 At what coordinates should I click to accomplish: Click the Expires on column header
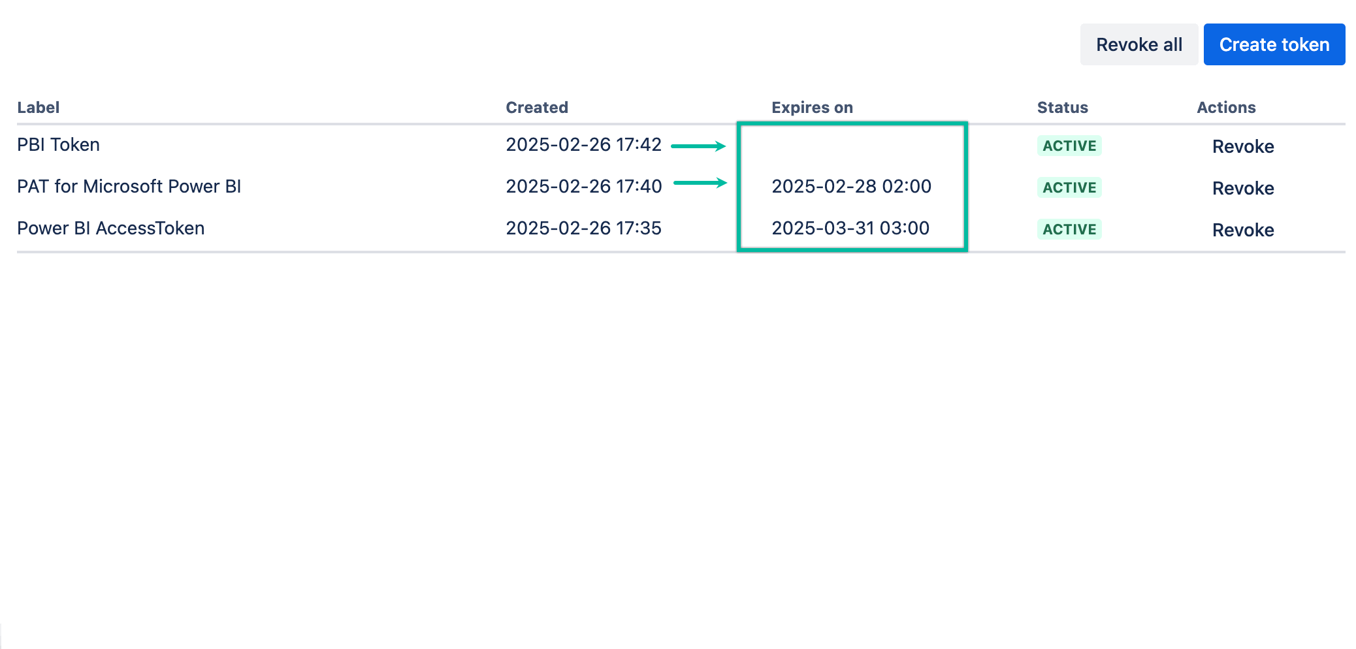coord(812,107)
